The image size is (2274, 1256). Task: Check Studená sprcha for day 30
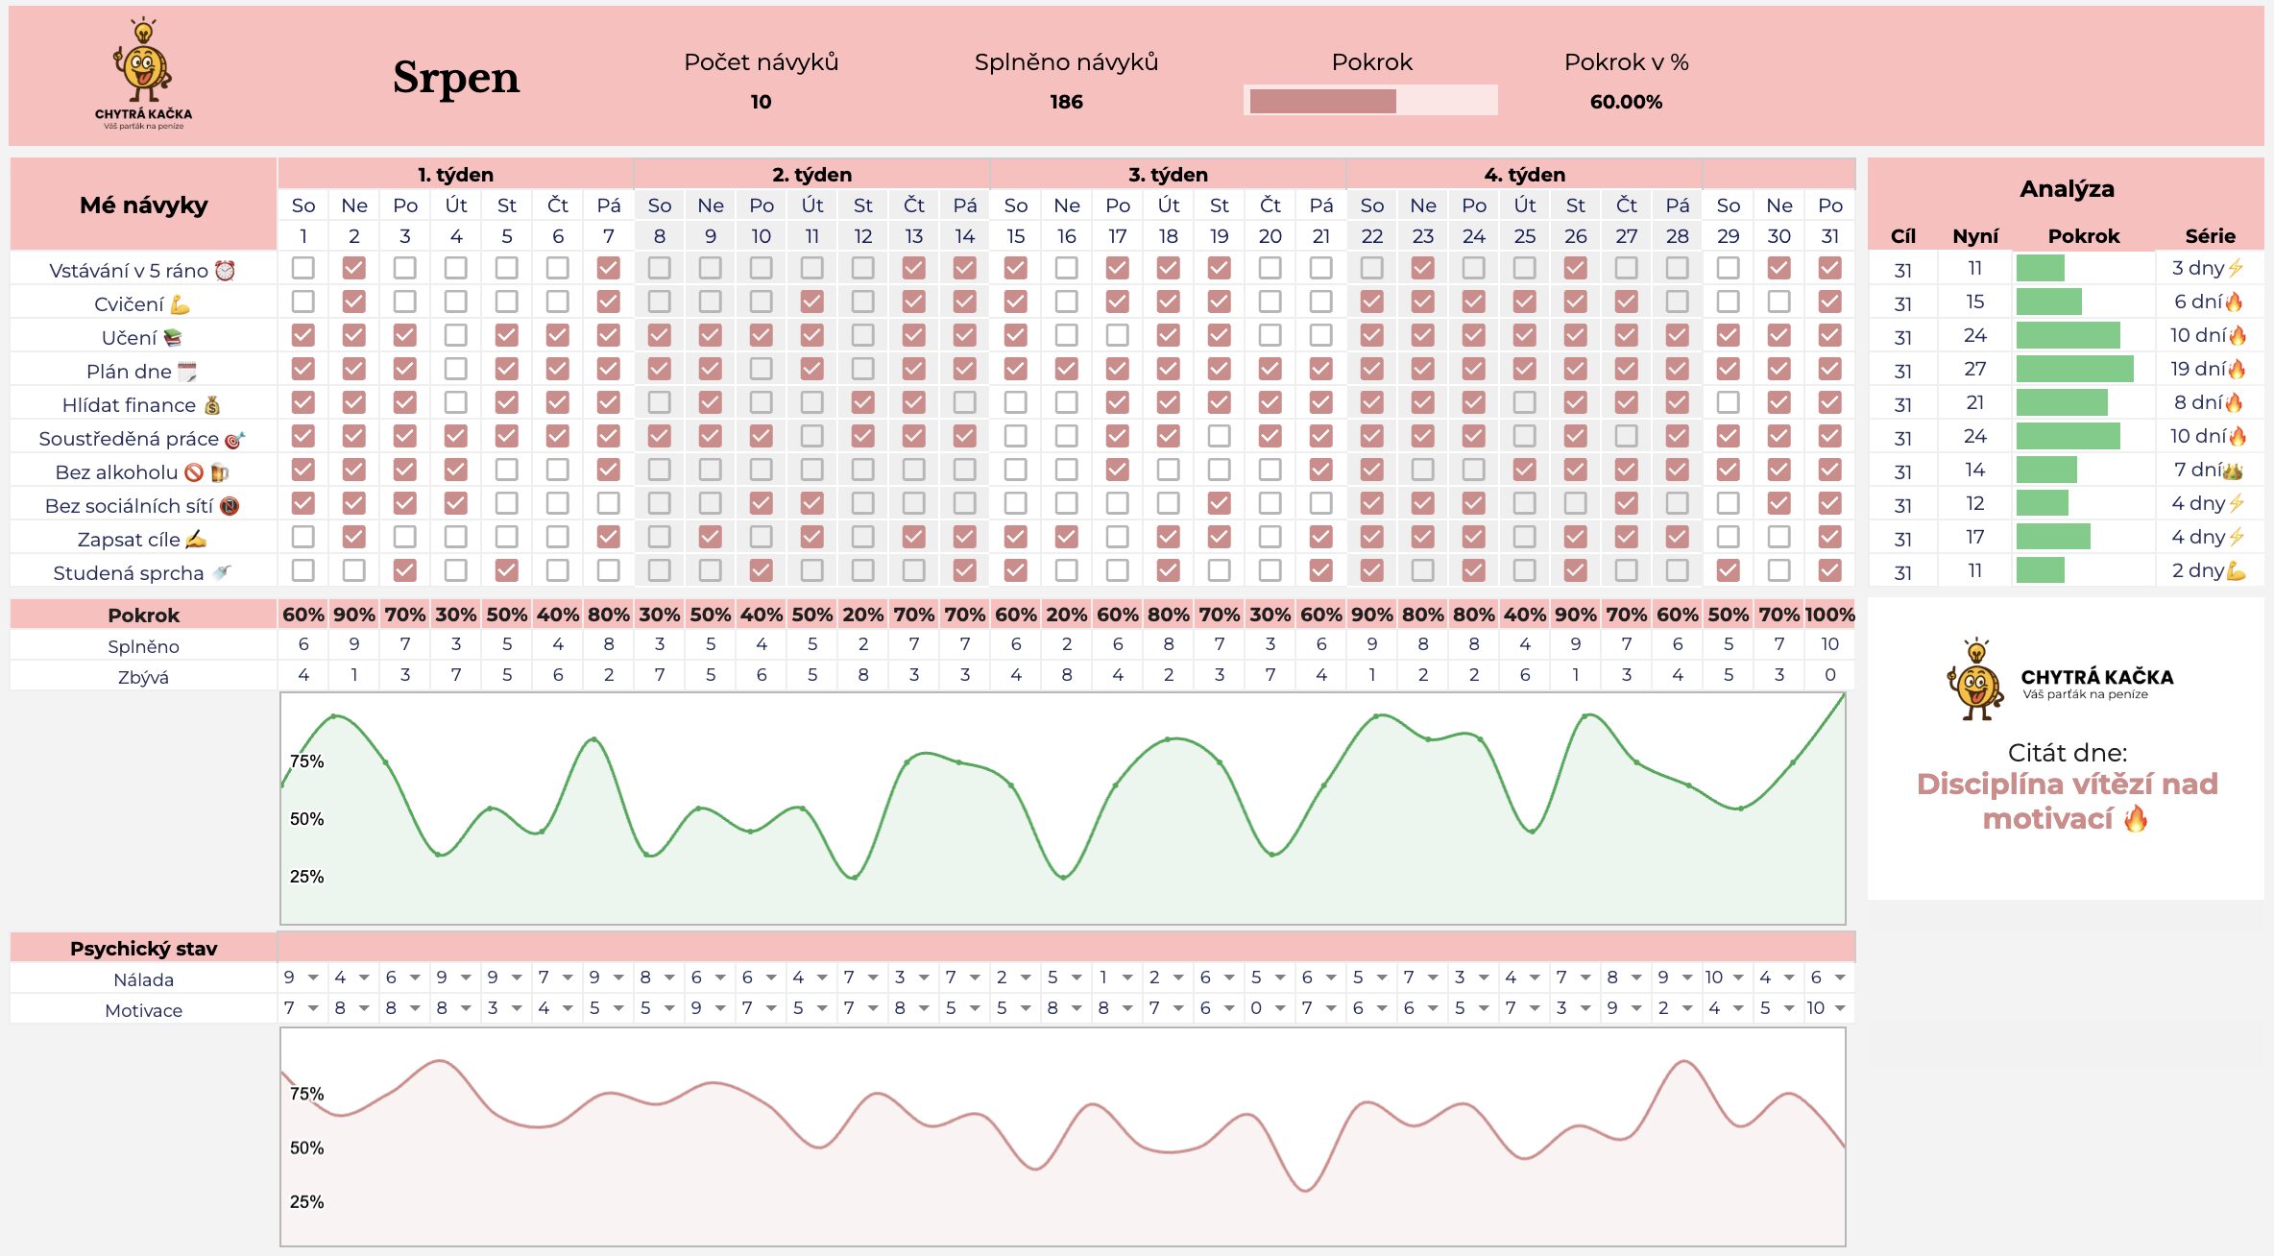click(x=1779, y=570)
